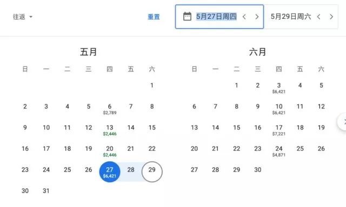The width and height of the screenshot is (346, 207).
Task: Go to next day for 5月29日 return
Action: 331,17
